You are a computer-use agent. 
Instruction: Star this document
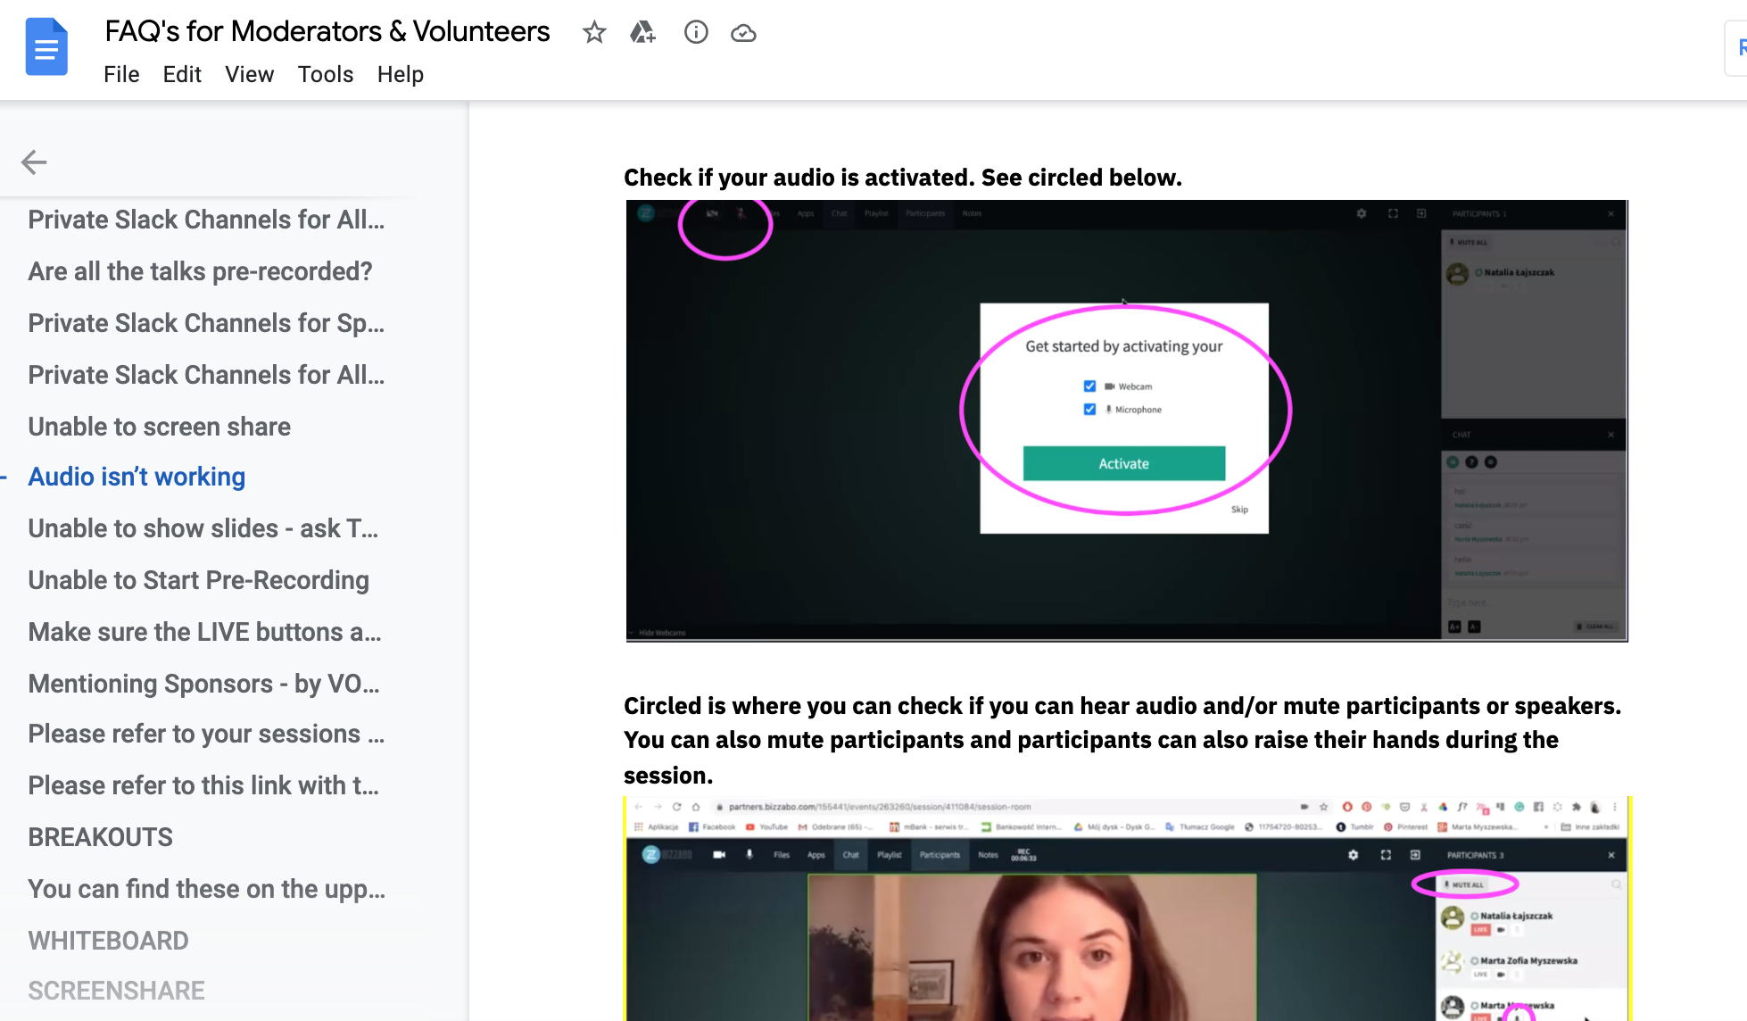(594, 33)
